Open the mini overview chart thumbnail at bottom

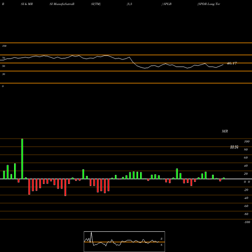(124, 241)
